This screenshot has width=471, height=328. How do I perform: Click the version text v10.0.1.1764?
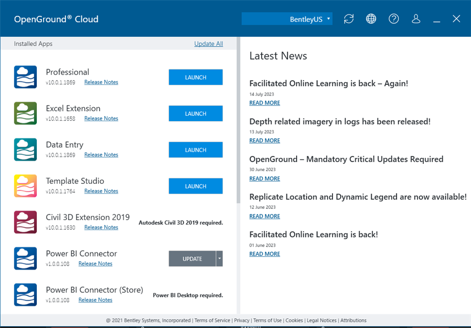tap(60, 191)
